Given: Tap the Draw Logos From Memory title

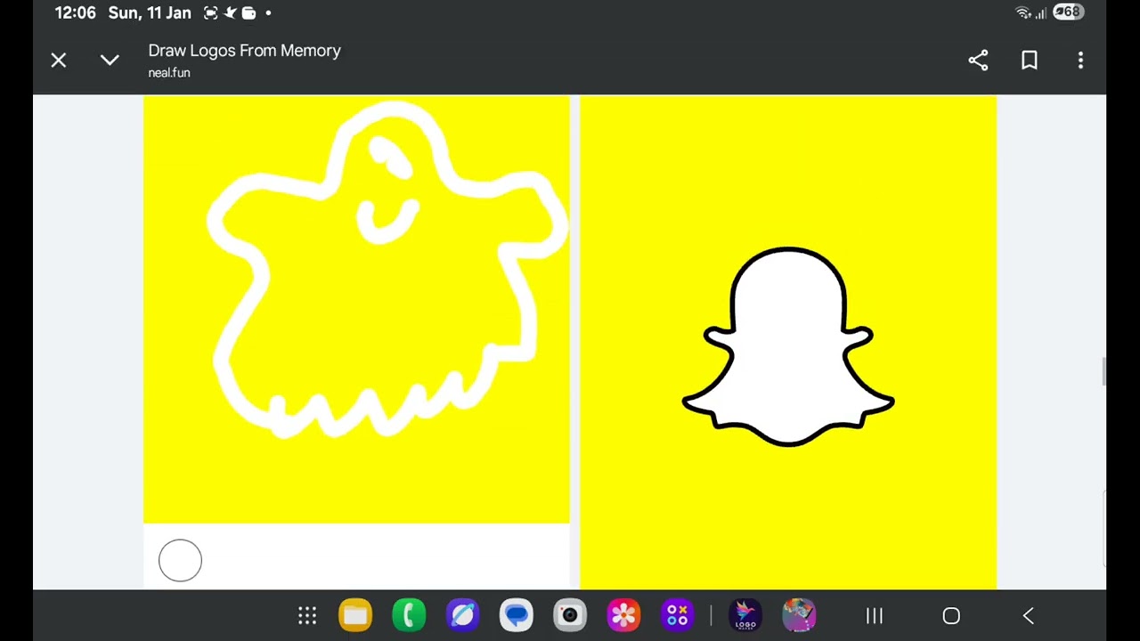Looking at the screenshot, I should (x=245, y=51).
